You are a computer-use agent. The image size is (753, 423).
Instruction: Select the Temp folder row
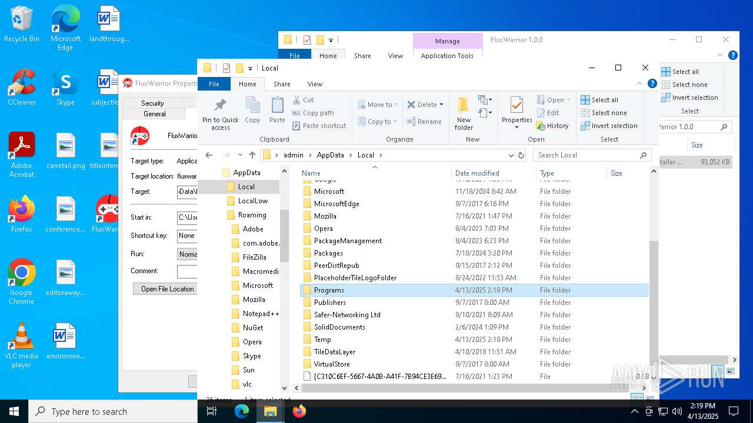[474, 340]
